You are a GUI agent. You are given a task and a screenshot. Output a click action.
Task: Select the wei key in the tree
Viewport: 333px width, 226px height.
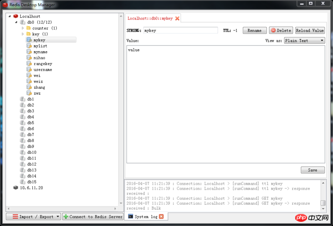point(37,75)
